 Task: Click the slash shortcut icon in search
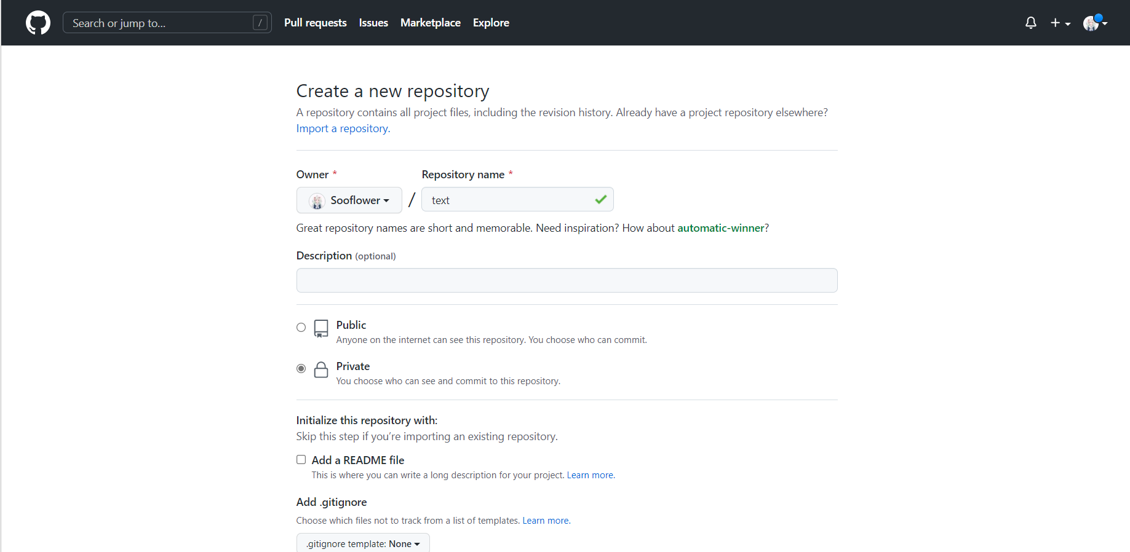pos(260,23)
